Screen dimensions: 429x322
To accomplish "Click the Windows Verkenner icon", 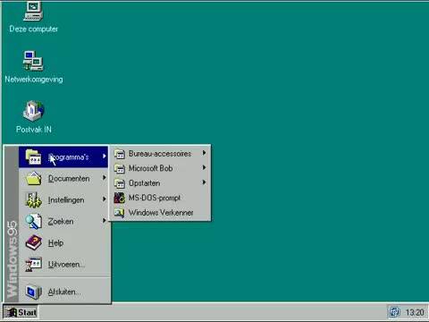I will (120, 213).
